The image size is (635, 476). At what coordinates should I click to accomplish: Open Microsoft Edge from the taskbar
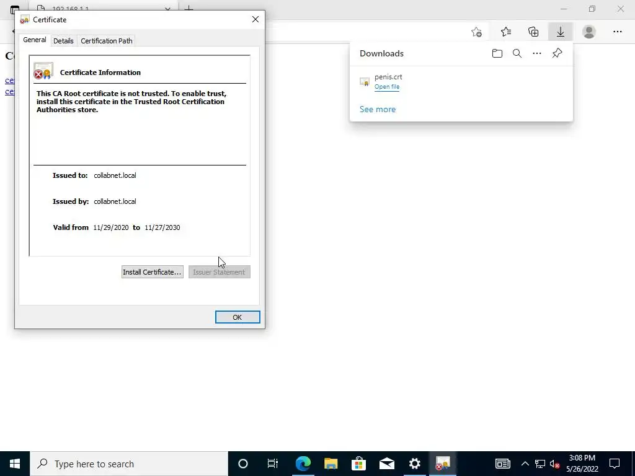[303, 464]
